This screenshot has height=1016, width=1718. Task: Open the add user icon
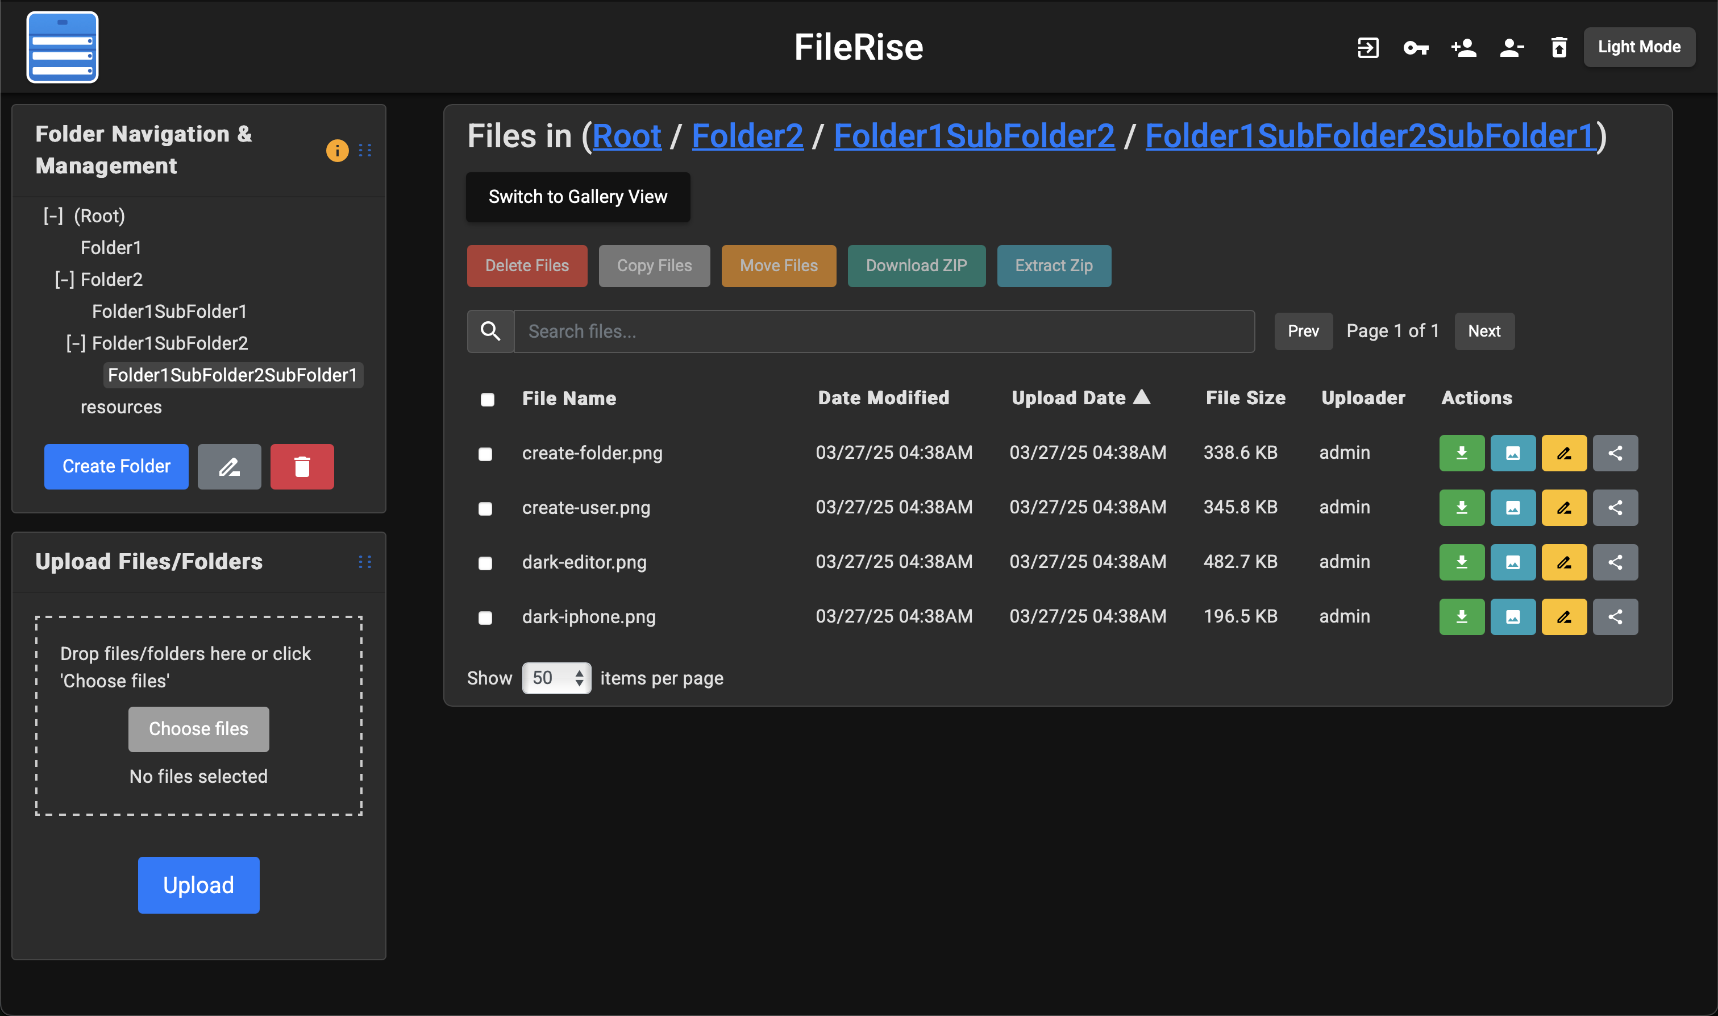coord(1463,47)
